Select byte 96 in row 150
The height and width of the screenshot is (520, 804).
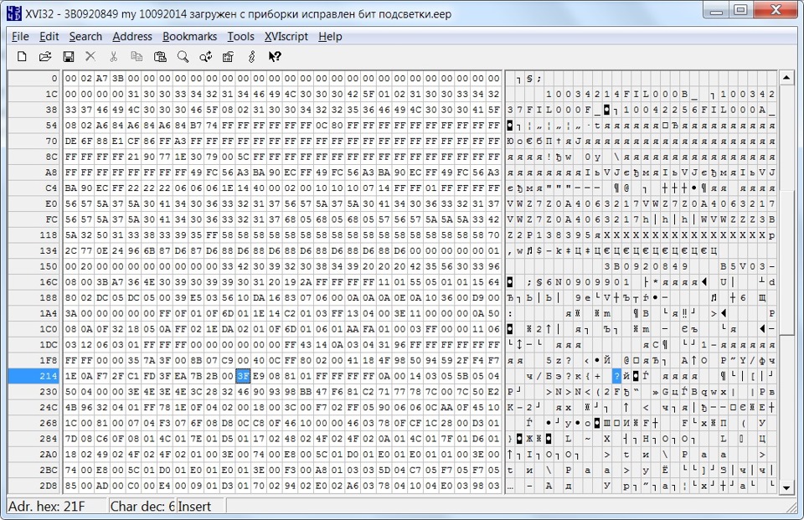click(493, 266)
